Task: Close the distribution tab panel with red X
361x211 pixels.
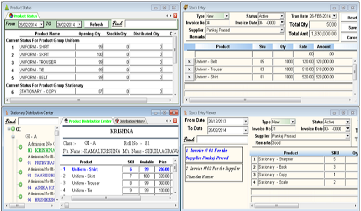Action: (175, 121)
